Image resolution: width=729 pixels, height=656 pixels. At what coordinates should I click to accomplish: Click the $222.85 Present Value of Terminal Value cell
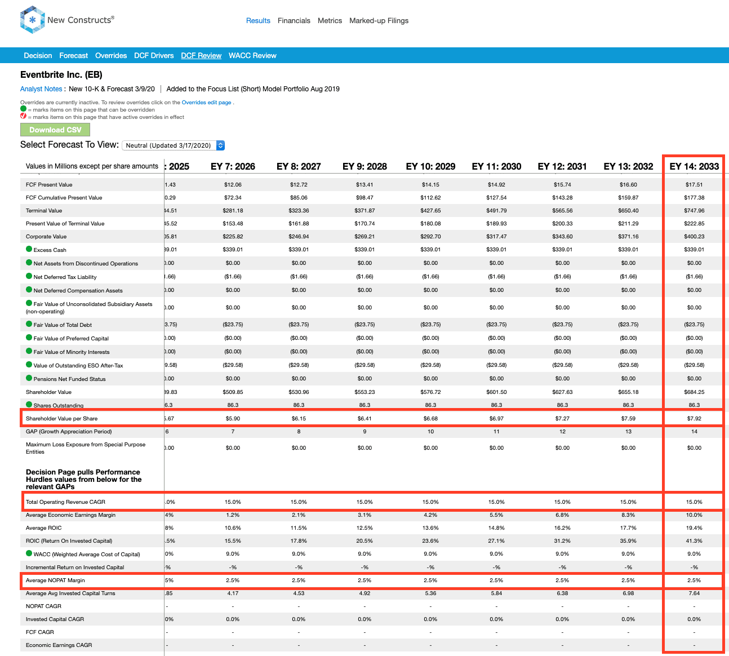tap(694, 224)
